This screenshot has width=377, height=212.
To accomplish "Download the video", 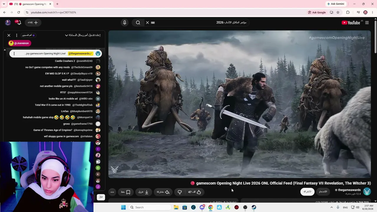I will (x=143, y=192).
